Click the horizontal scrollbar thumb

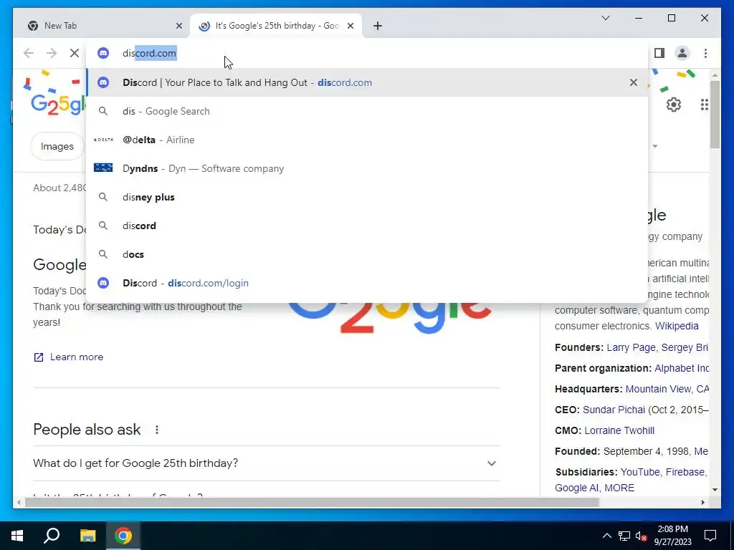(312, 503)
